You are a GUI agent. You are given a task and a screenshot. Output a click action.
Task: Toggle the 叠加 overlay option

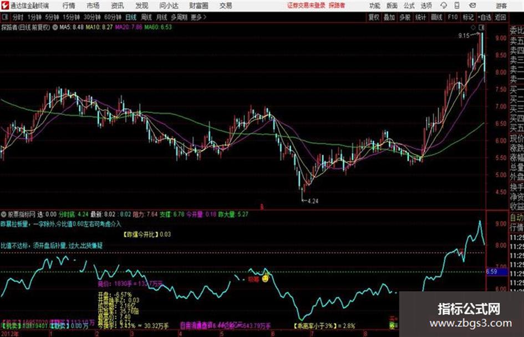(x=389, y=17)
